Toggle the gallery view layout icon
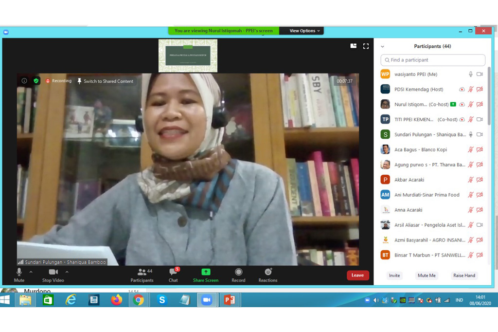 tap(354, 46)
